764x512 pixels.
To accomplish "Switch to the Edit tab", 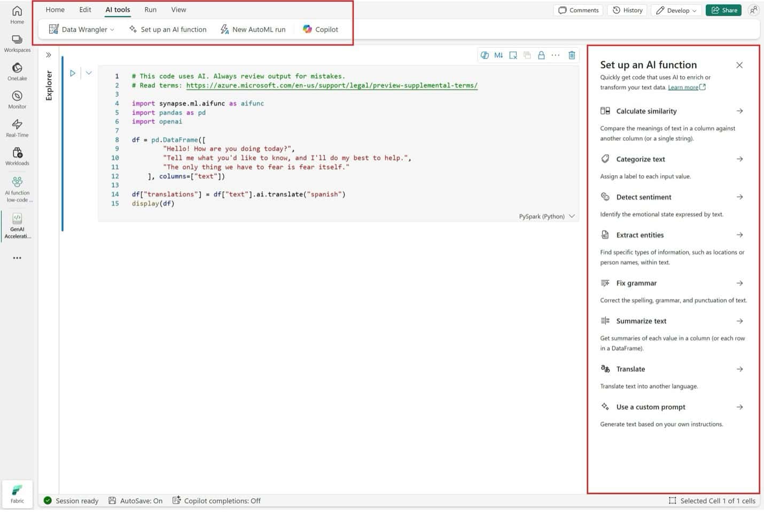I will 85,10.
